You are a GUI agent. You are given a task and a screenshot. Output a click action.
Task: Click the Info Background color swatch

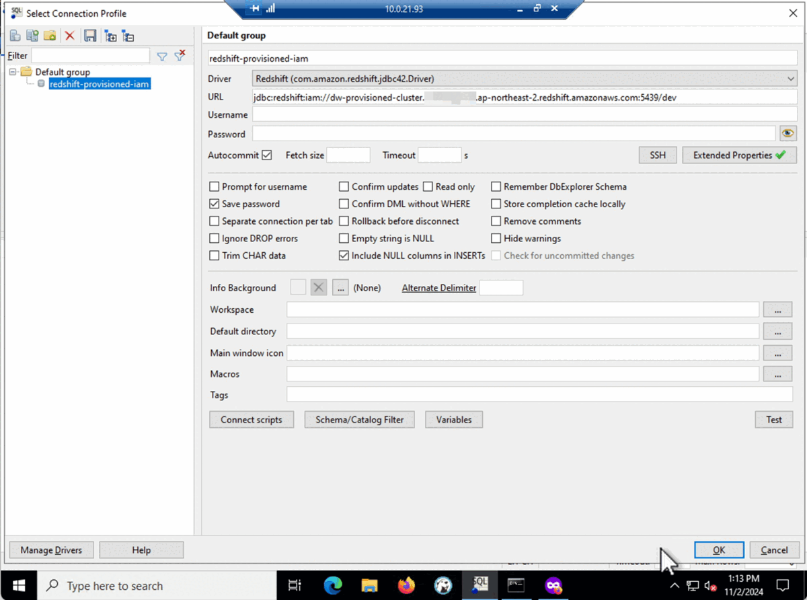click(298, 288)
